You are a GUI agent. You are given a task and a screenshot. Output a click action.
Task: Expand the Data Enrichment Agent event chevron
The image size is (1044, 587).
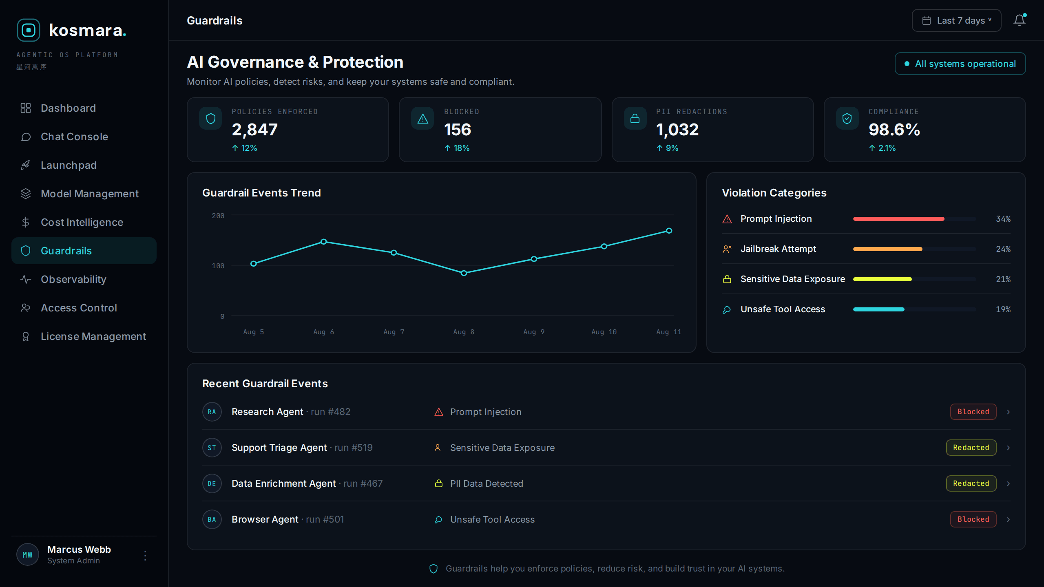[x=1009, y=483]
